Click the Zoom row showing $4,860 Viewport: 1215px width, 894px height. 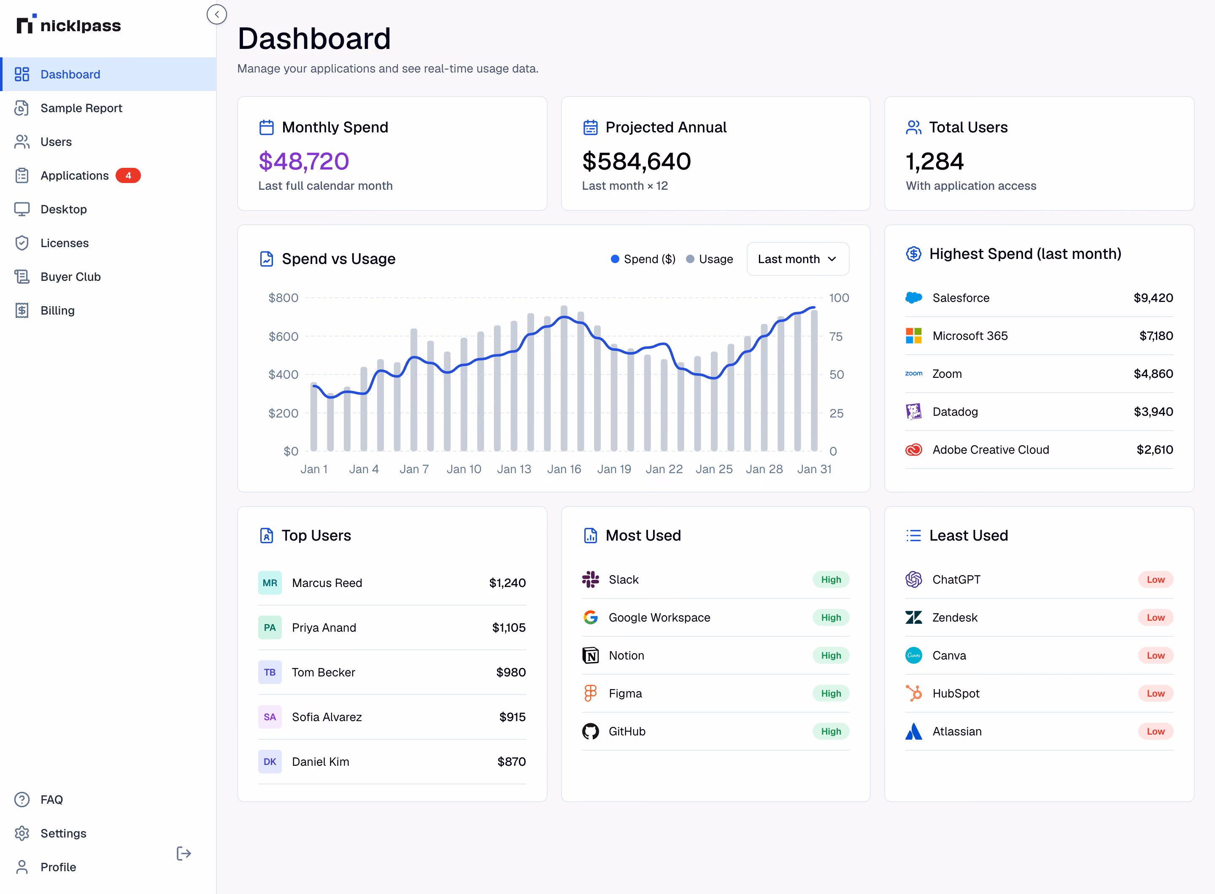point(1039,374)
